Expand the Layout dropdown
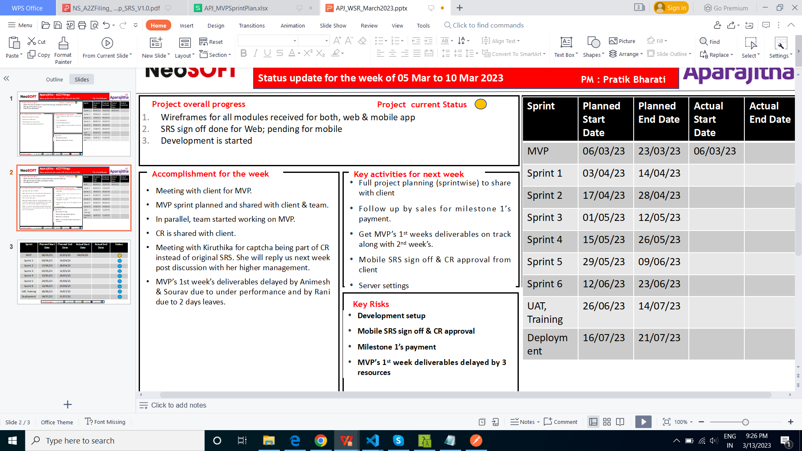The height and width of the screenshot is (451, 802). 184,56
